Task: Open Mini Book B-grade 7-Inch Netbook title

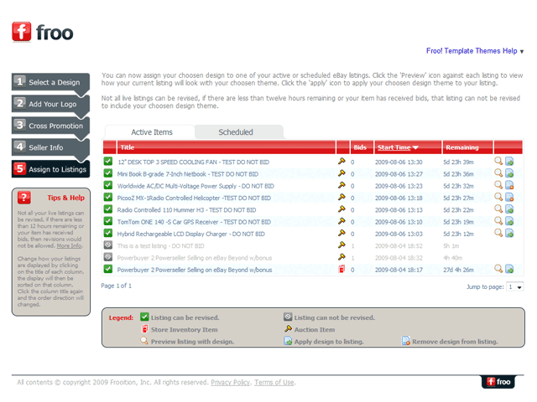Action: 188,174
